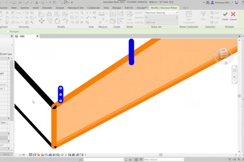Open the Autodesk App Store cart icon
The height and width of the screenshot is (162, 244).
[x=236, y=2]
